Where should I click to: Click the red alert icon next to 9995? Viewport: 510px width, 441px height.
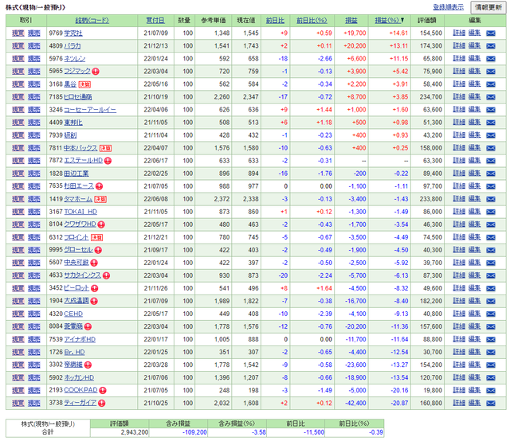98,250
